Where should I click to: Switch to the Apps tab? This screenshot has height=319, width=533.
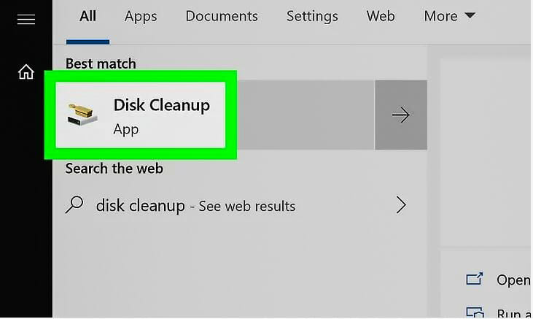pos(141,16)
